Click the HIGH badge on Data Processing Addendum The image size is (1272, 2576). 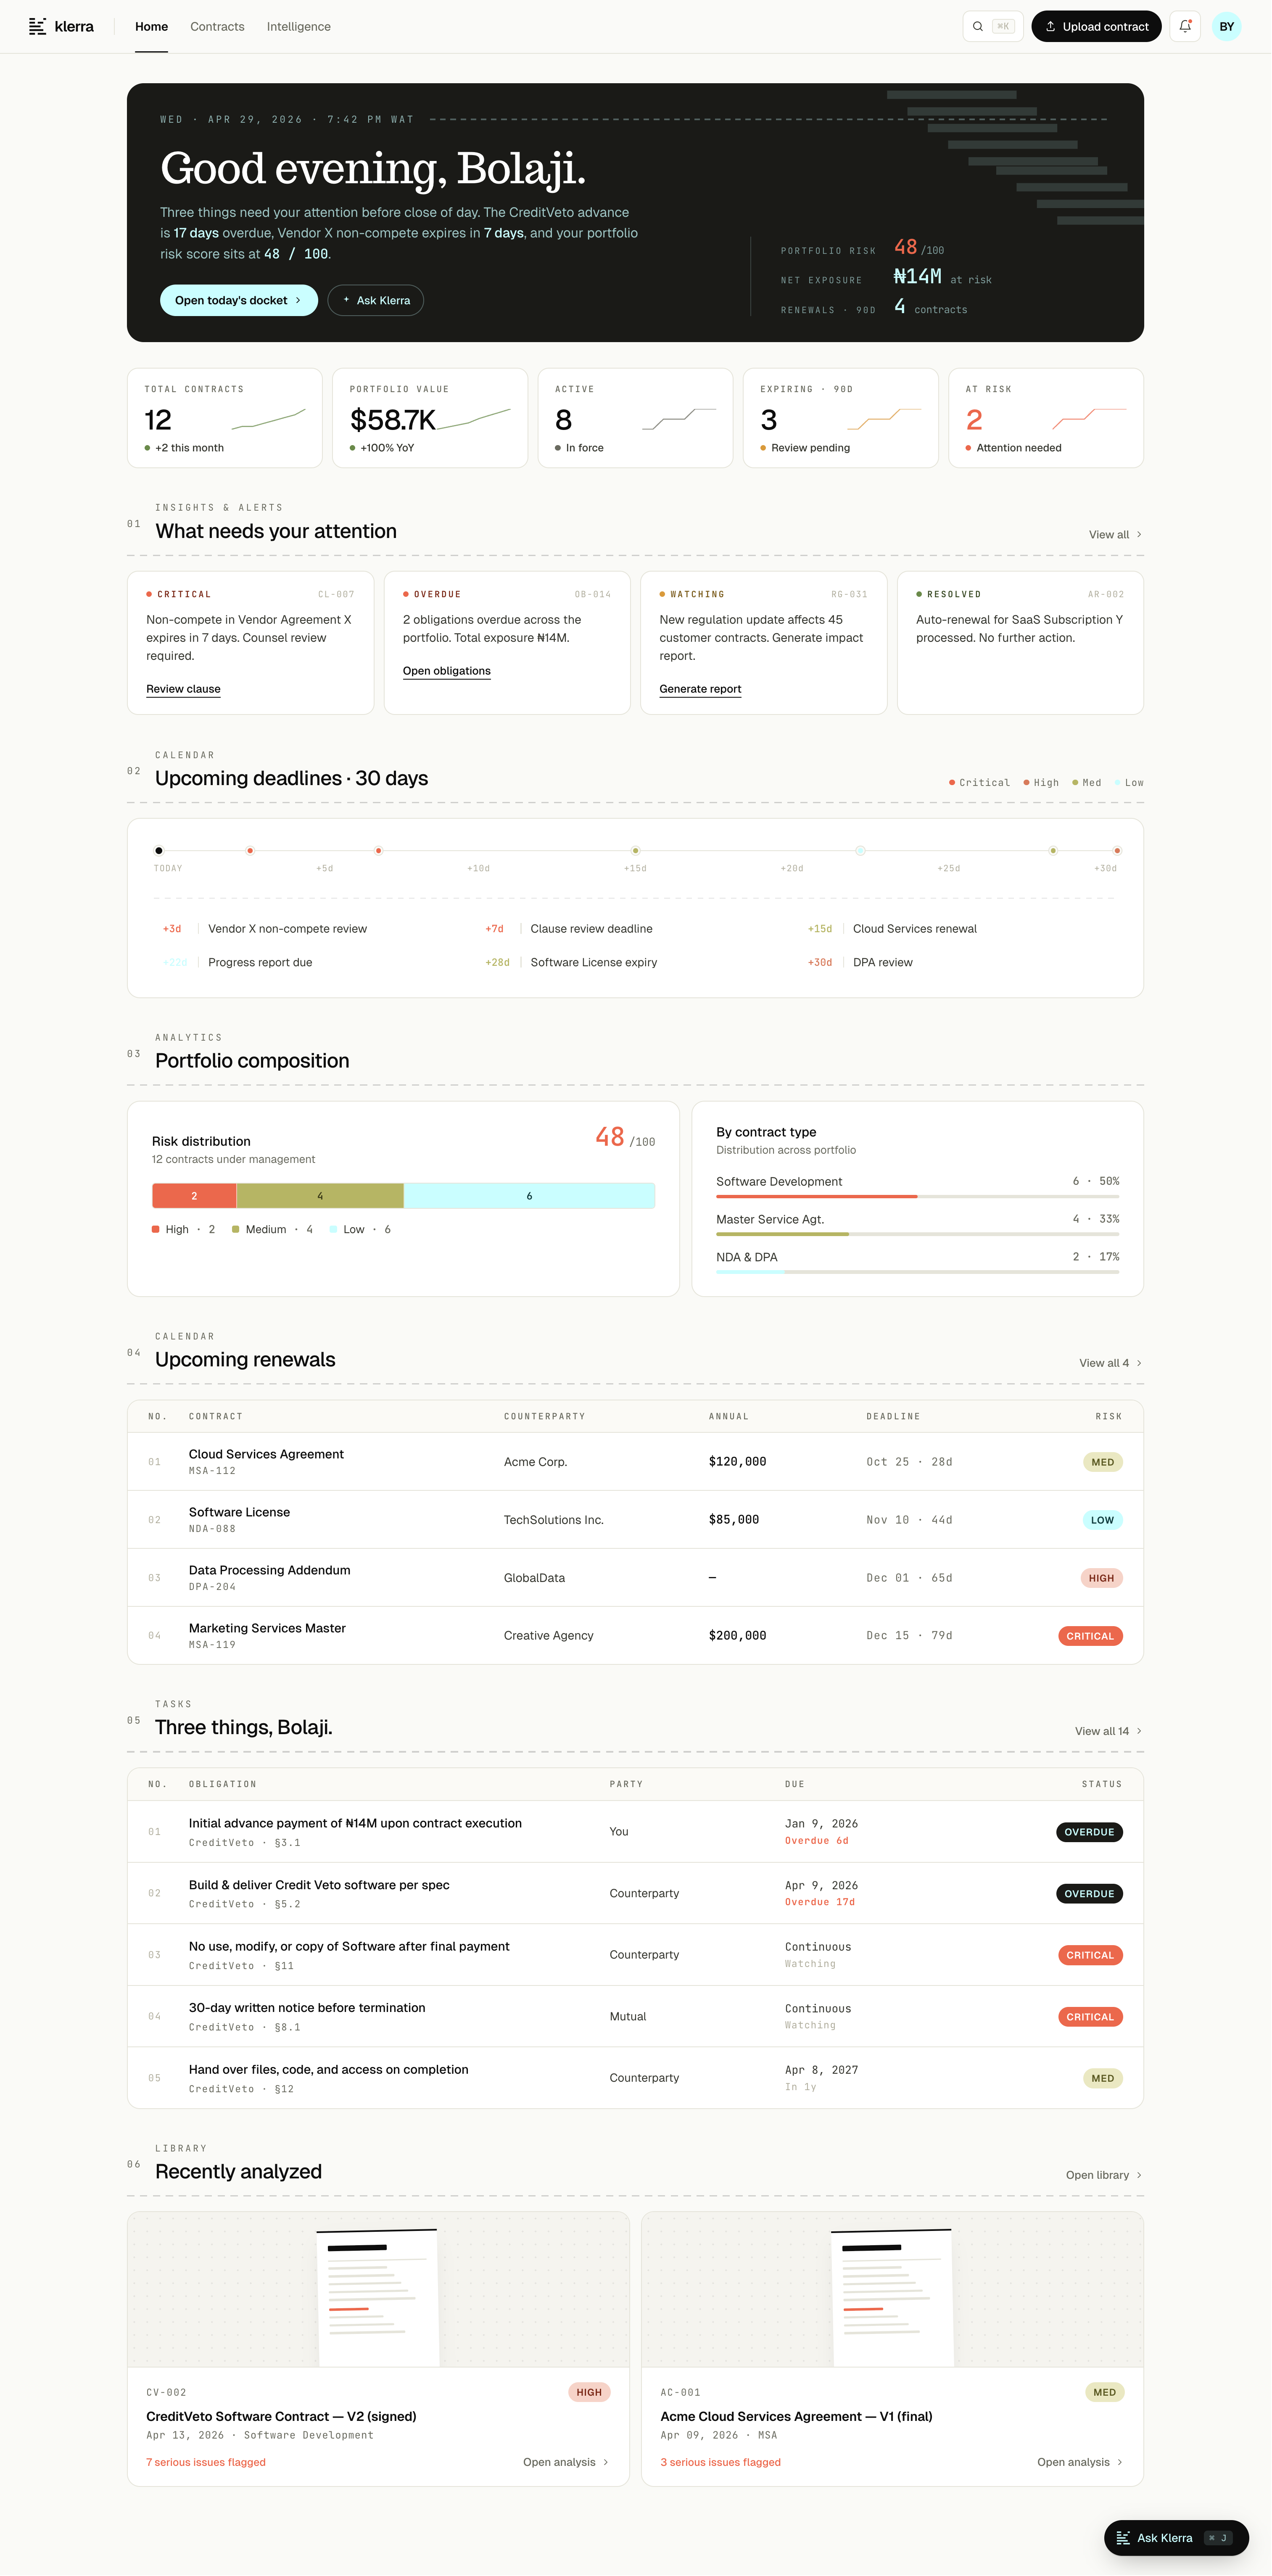pyautogui.click(x=1101, y=1578)
